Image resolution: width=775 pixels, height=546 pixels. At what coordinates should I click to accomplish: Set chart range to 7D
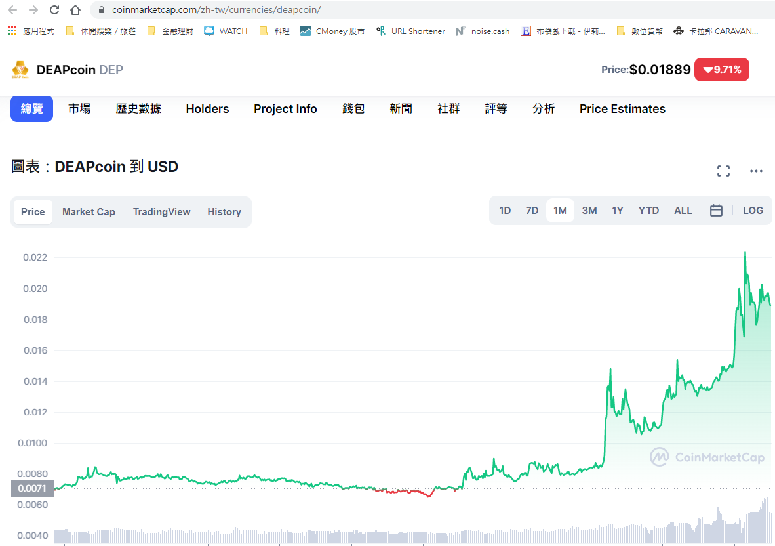click(532, 211)
